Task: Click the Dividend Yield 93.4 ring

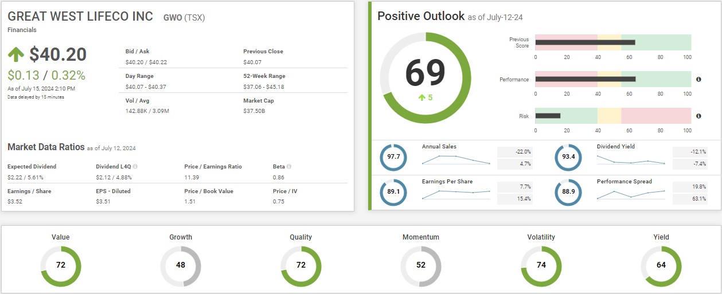Action: tap(568, 156)
